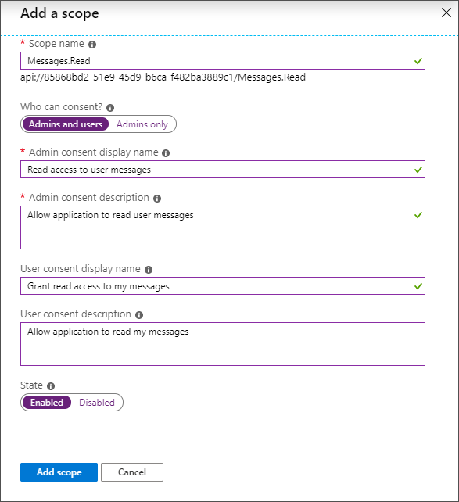
Task: Click the info icon next to Who can consent
Action: click(x=110, y=108)
